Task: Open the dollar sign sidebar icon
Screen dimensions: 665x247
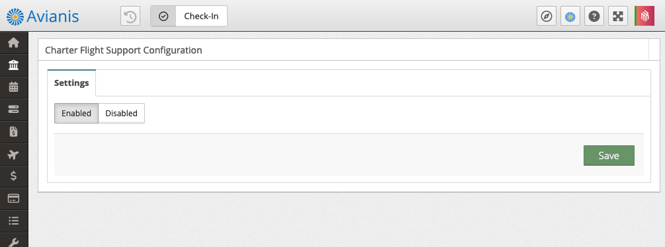Action: click(x=14, y=176)
